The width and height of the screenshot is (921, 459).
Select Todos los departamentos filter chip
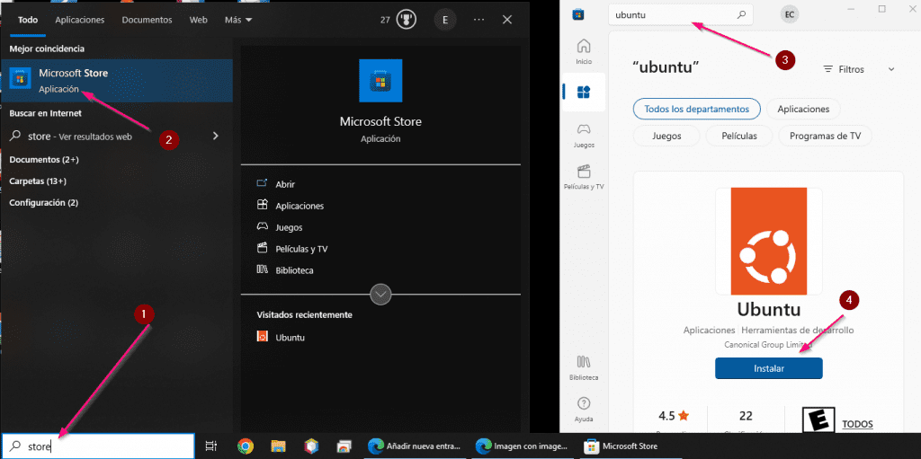(697, 110)
